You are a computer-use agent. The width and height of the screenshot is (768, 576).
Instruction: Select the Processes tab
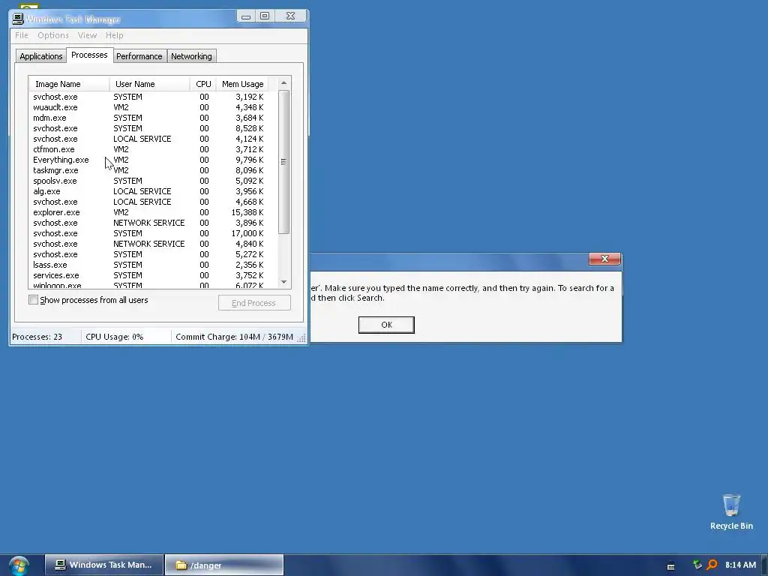click(89, 55)
